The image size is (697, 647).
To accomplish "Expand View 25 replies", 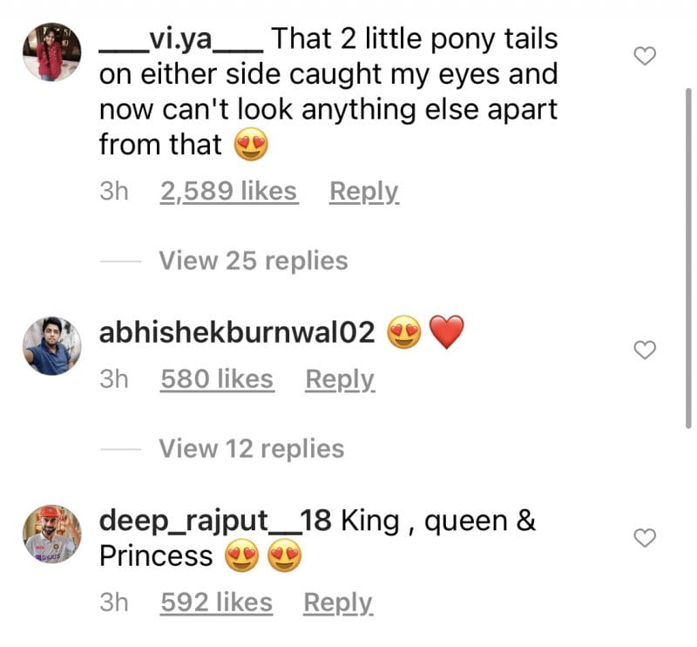I will coord(253,261).
